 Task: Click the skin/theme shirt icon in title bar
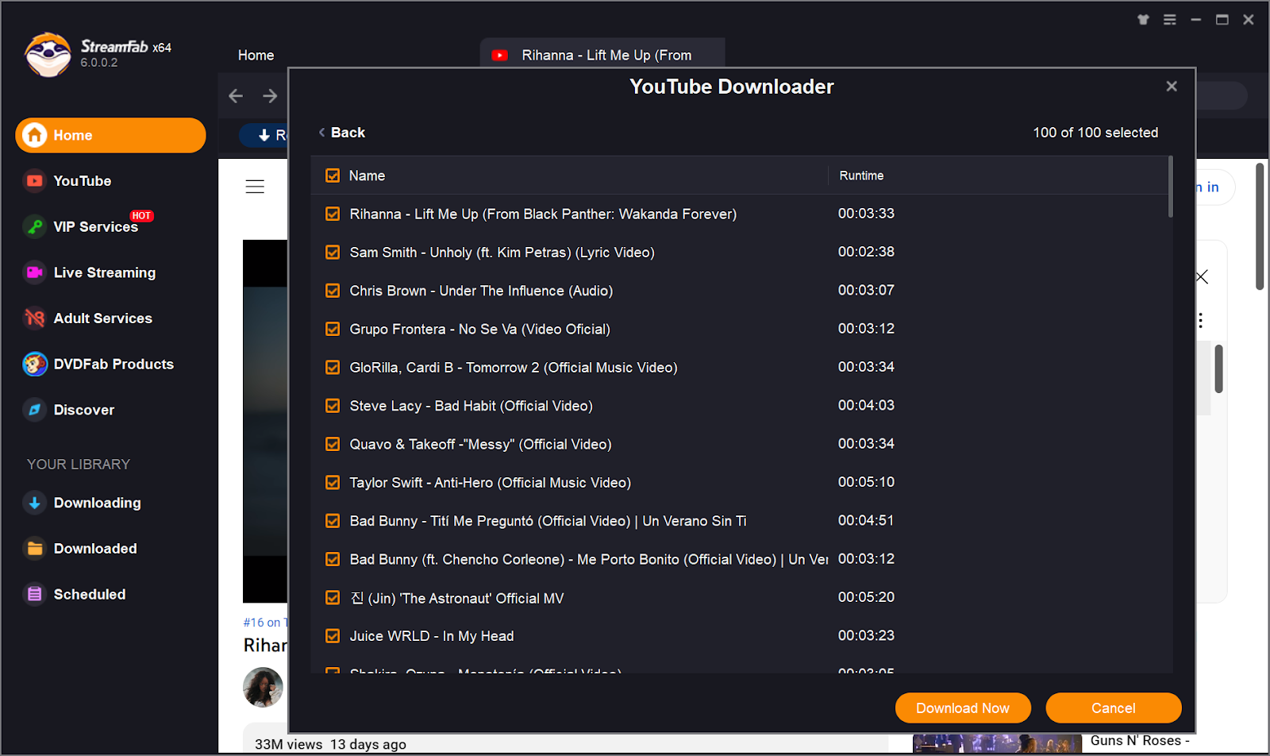click(1143, 20)
